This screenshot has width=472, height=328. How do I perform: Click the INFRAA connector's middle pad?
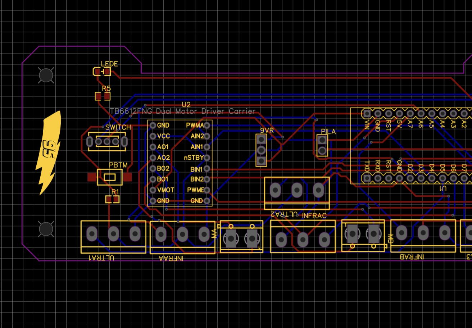(182, 234)
